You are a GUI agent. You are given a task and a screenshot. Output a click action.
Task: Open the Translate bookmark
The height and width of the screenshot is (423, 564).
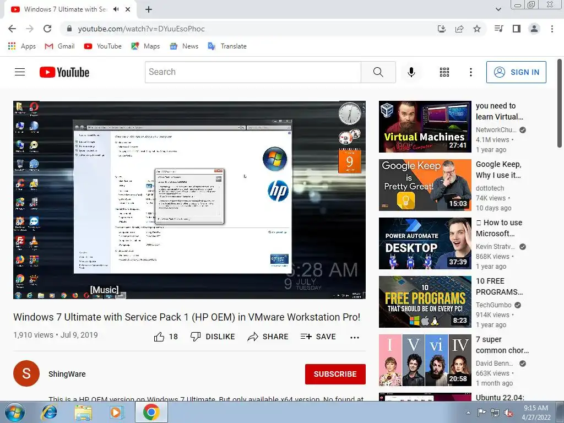click(227, 46)
